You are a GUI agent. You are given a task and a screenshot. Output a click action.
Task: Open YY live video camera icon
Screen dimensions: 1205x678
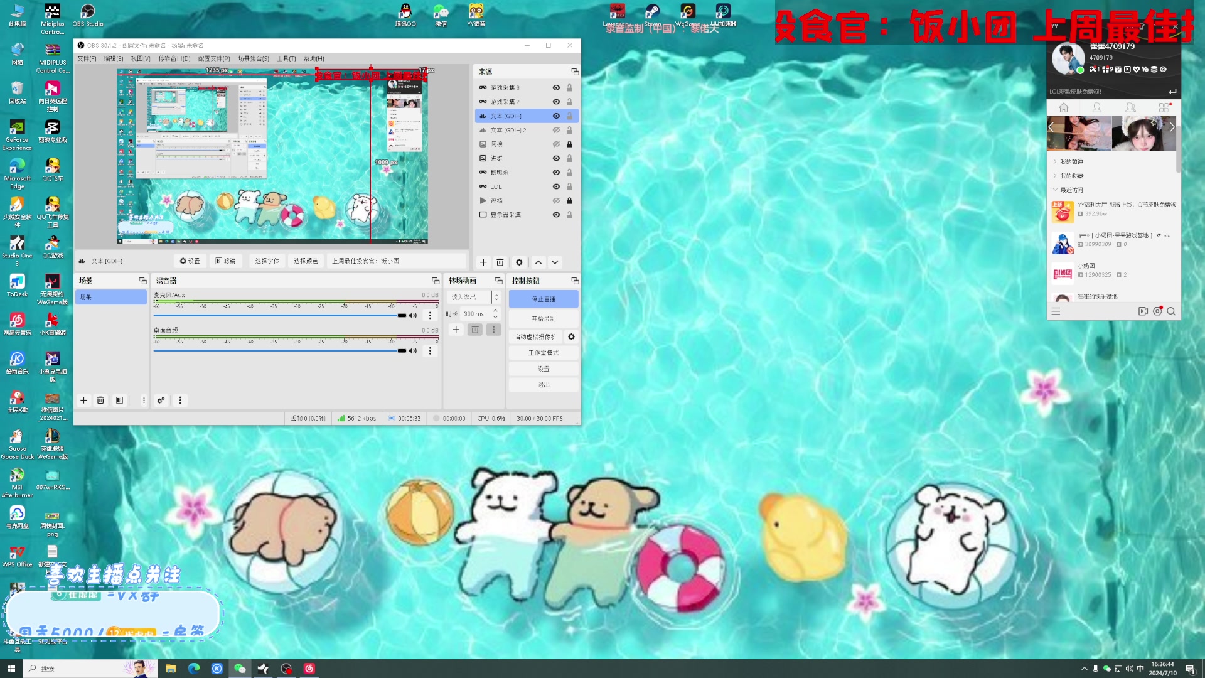point(1143,311)
